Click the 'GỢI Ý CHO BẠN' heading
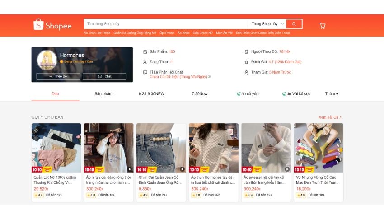The height and width of the screenshot is (219, 384). click(47, 117)
